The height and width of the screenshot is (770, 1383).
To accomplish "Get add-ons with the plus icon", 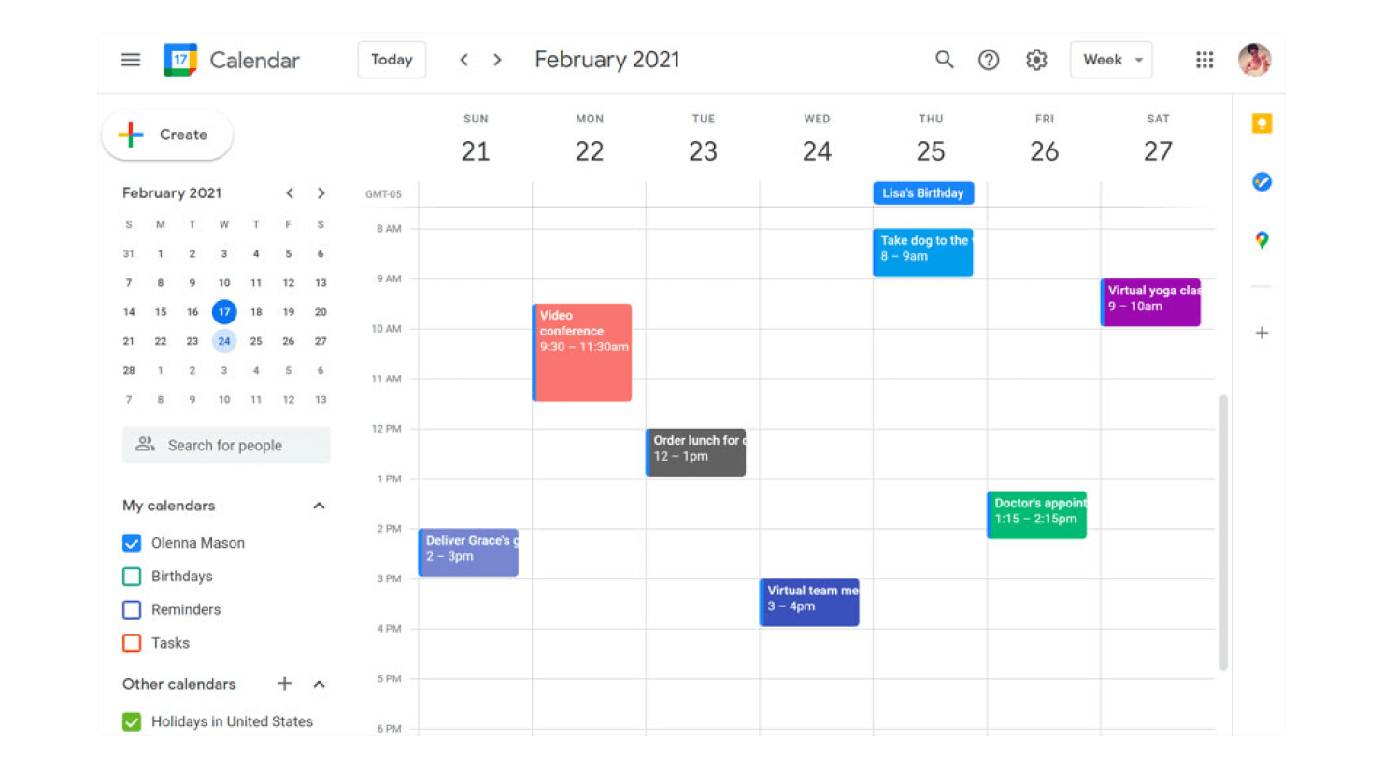I will click(x=1262, y=333).
